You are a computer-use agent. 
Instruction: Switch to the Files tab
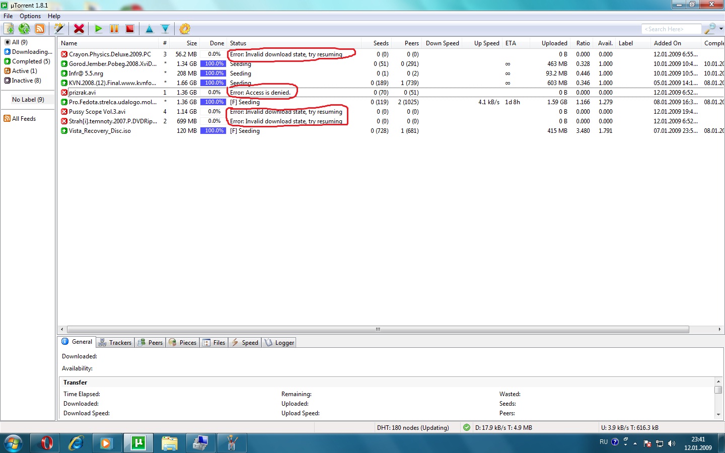pyautogui.click(x=214, y=343)
